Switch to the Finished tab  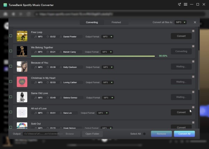116,22
